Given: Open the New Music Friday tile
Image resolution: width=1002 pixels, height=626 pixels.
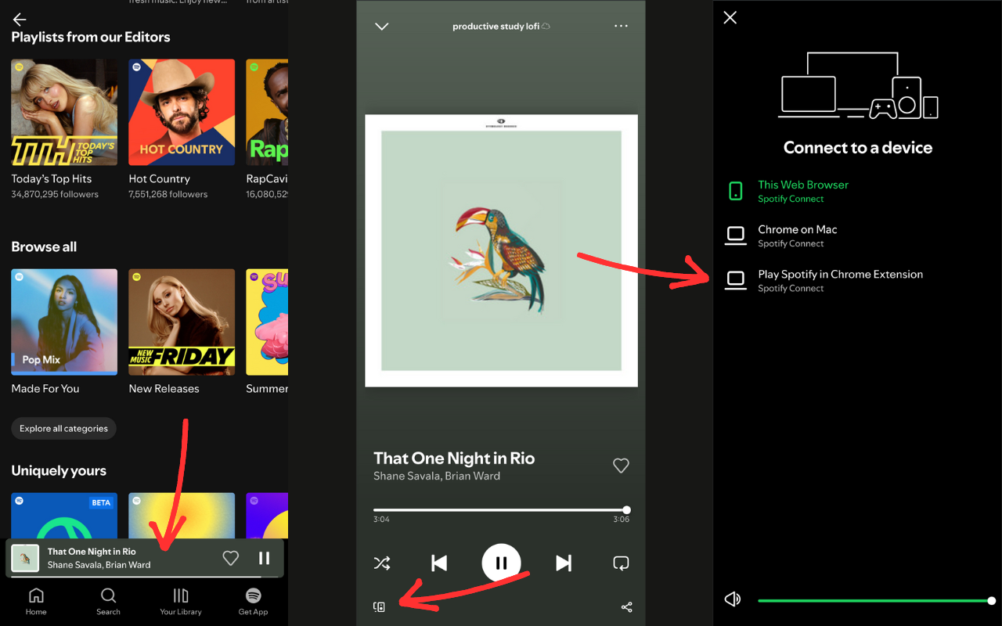Looking at the screenshot, I should [182, 322].
